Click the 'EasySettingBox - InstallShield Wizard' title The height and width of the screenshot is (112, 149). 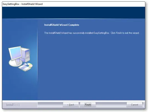[23, 4]
